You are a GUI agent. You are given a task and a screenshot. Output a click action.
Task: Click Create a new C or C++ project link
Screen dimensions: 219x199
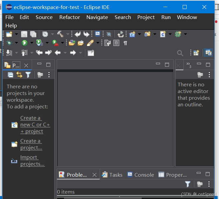35,125
